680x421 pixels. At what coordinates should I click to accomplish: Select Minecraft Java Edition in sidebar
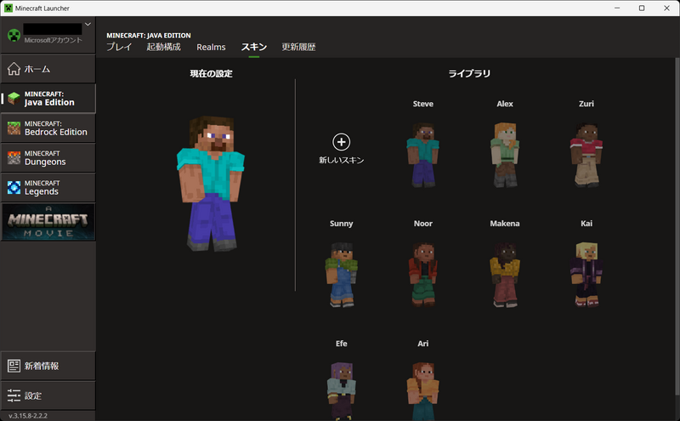[x=48, y=99]
